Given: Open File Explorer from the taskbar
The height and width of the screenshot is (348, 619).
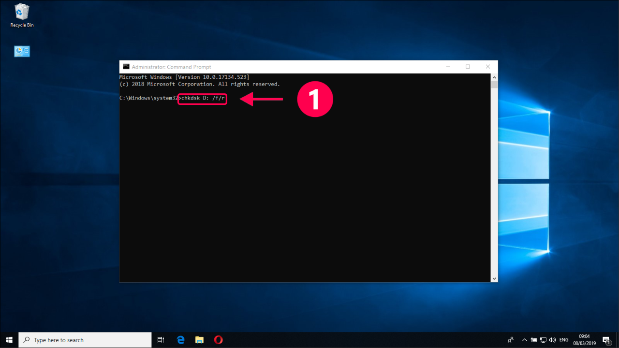Looking at the screenshot, I should click(x=199, y=340).
